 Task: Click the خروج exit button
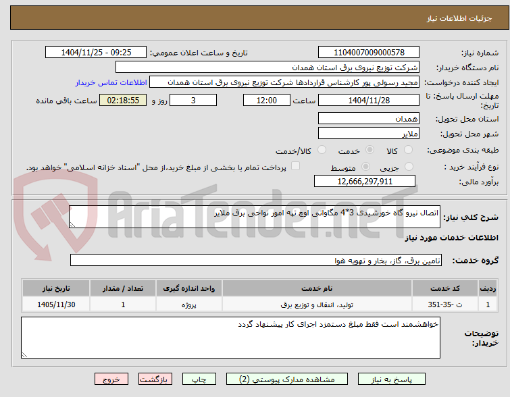[x=111, y=379]
